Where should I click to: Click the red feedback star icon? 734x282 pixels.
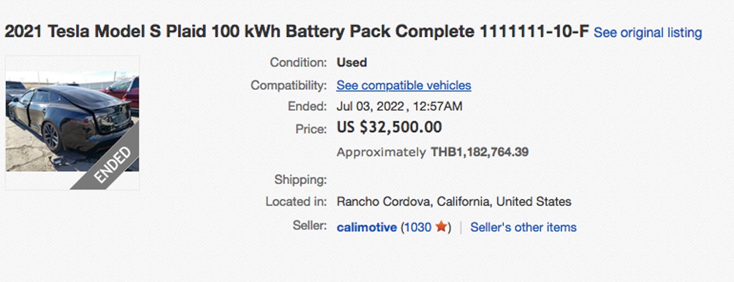click(441, 228)
